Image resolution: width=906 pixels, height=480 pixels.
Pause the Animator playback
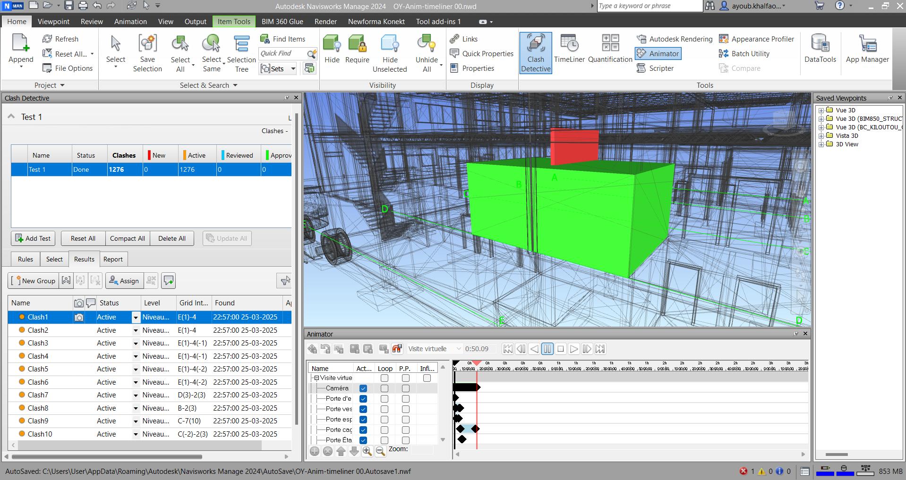pos(547,349)
